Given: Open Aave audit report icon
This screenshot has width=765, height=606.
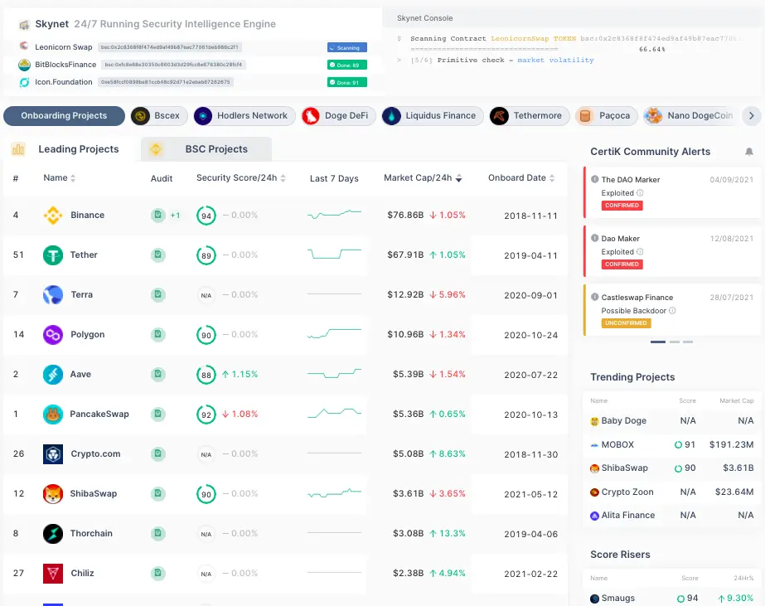Looking at the screenshot, I should coord(157,374).
